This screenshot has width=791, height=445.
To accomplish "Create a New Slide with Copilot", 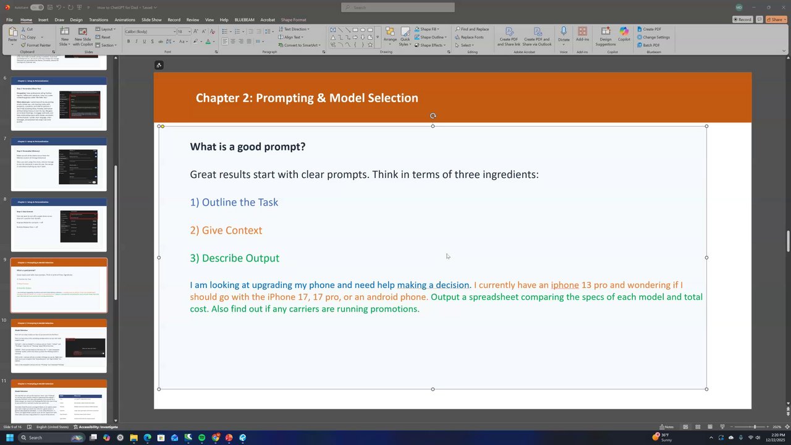I will tap(83, 36).
